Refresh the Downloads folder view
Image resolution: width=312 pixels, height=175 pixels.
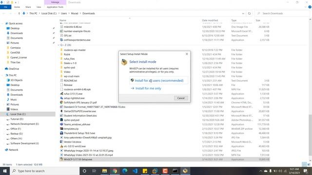249,14
